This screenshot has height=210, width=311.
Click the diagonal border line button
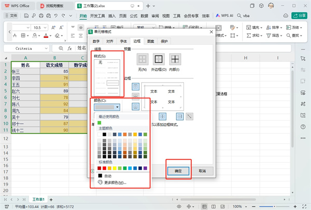[189, 116]
